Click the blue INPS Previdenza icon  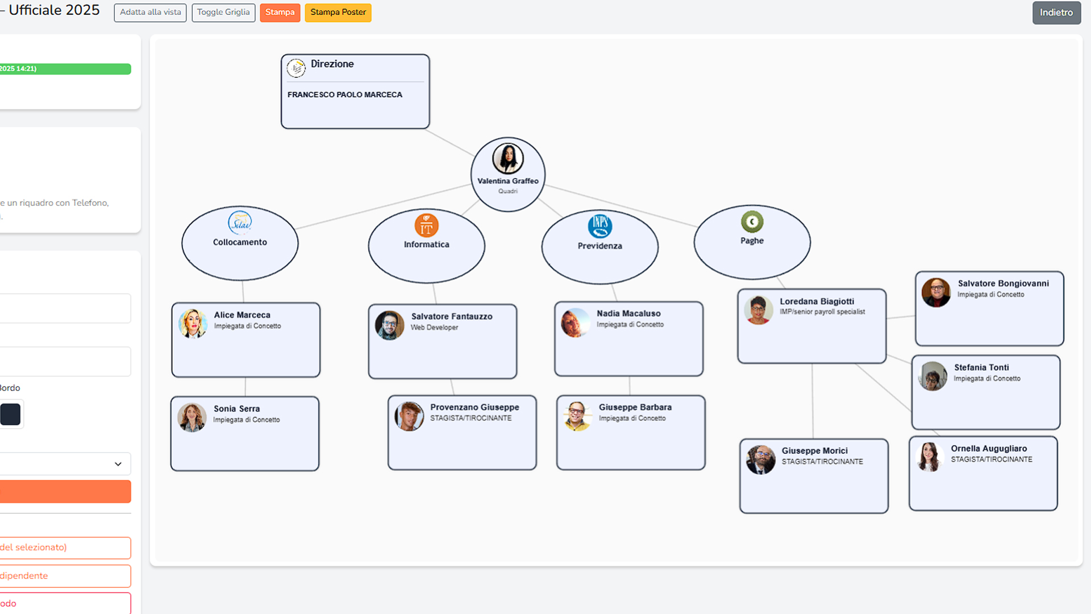point(599,226)
